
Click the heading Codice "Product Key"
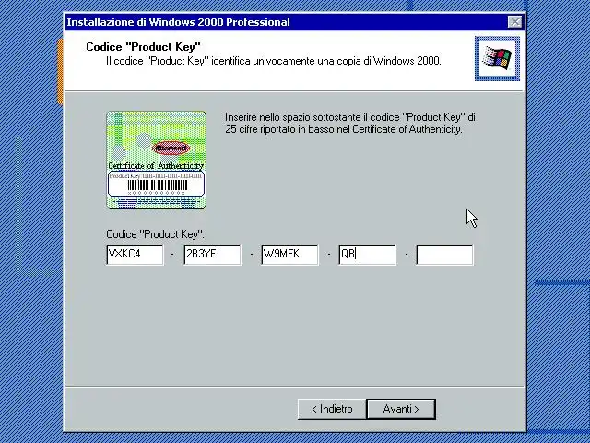point(144,47)
